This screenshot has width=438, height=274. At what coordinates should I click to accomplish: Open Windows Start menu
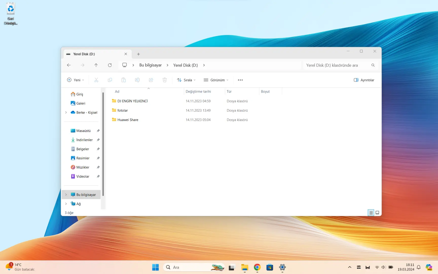[x=155, y=267]
